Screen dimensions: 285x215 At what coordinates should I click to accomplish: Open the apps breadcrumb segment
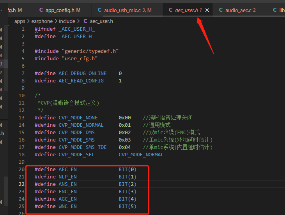(x=19, y=21)
